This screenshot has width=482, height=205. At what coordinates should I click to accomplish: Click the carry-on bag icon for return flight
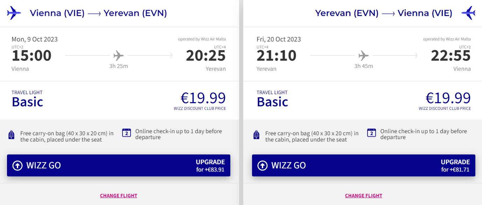click(256, 135)
